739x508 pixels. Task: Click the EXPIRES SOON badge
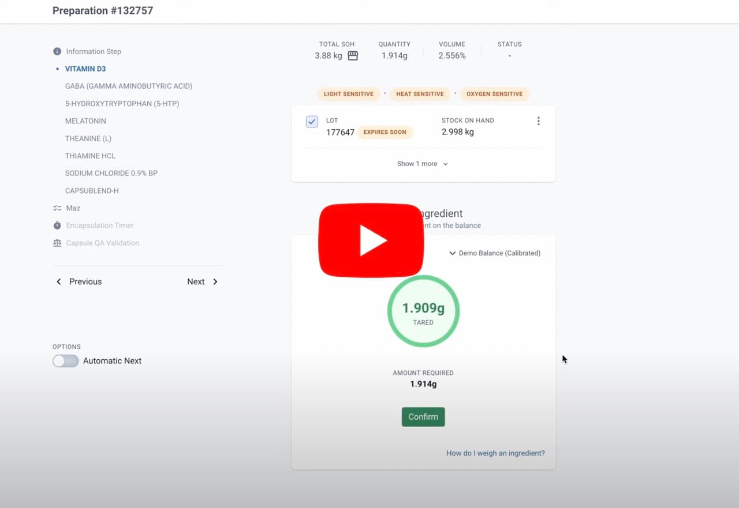[x=385, y=132]
